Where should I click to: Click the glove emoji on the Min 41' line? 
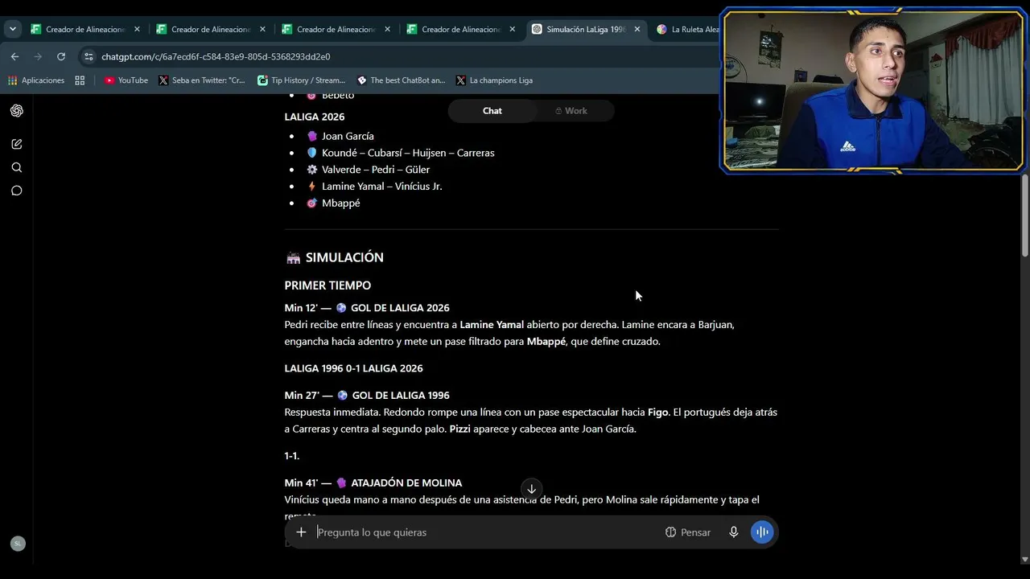[x=342, y=483]
